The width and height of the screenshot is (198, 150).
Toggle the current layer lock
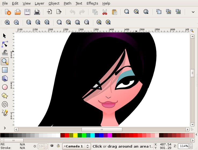(x=58, y=146)
